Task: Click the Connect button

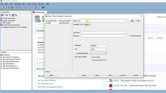Action: (123, 75)
